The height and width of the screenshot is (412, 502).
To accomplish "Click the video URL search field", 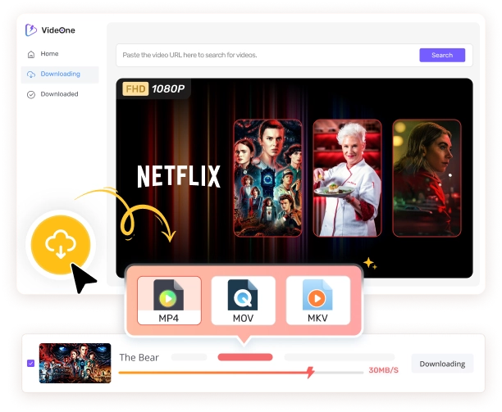I will click(267, 56).
